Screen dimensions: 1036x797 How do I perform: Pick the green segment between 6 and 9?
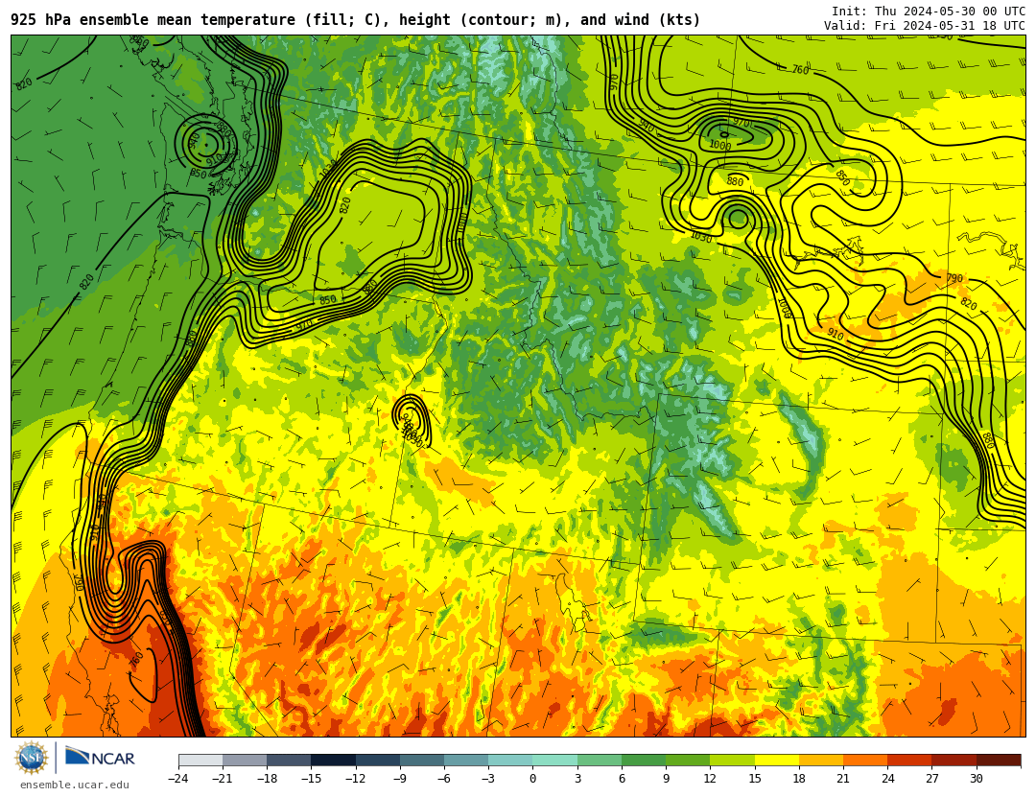tap(645, 760)
